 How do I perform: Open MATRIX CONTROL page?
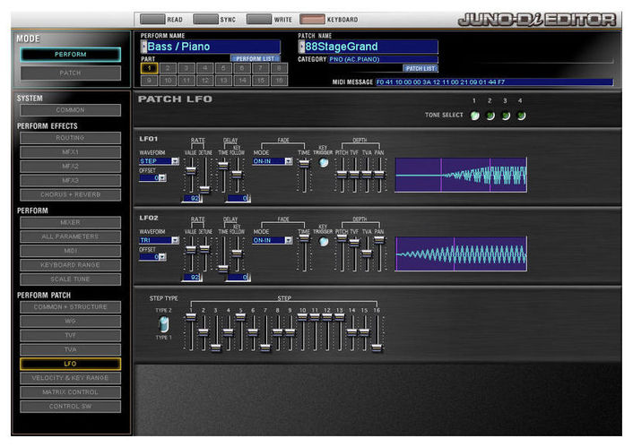(71, 392)
